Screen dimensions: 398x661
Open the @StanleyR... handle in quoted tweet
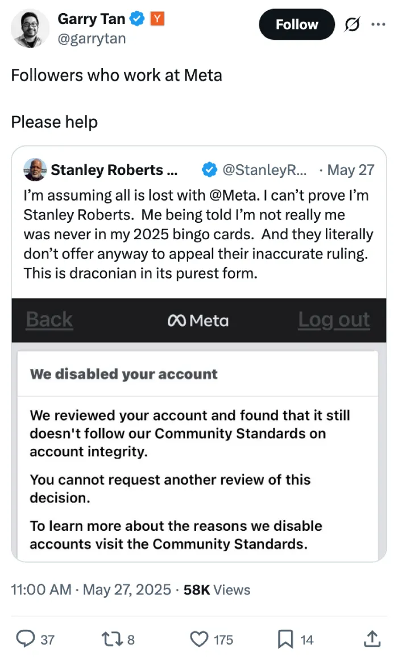click(x=264, y=169)
